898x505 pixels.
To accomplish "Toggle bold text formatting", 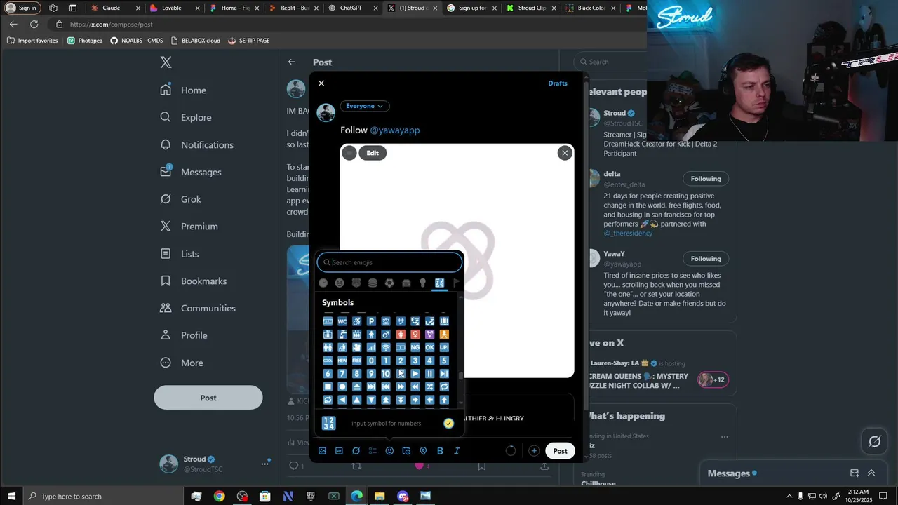I will coord(440,451).
